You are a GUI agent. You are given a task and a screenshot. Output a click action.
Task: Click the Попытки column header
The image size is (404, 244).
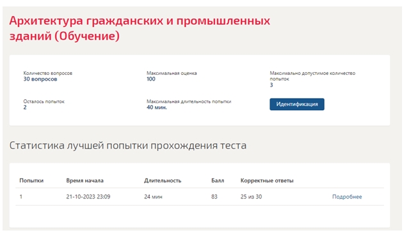point(31,181)
